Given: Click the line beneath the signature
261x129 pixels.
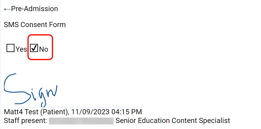Looking at the screenshot, I should [x=72, y=107].
